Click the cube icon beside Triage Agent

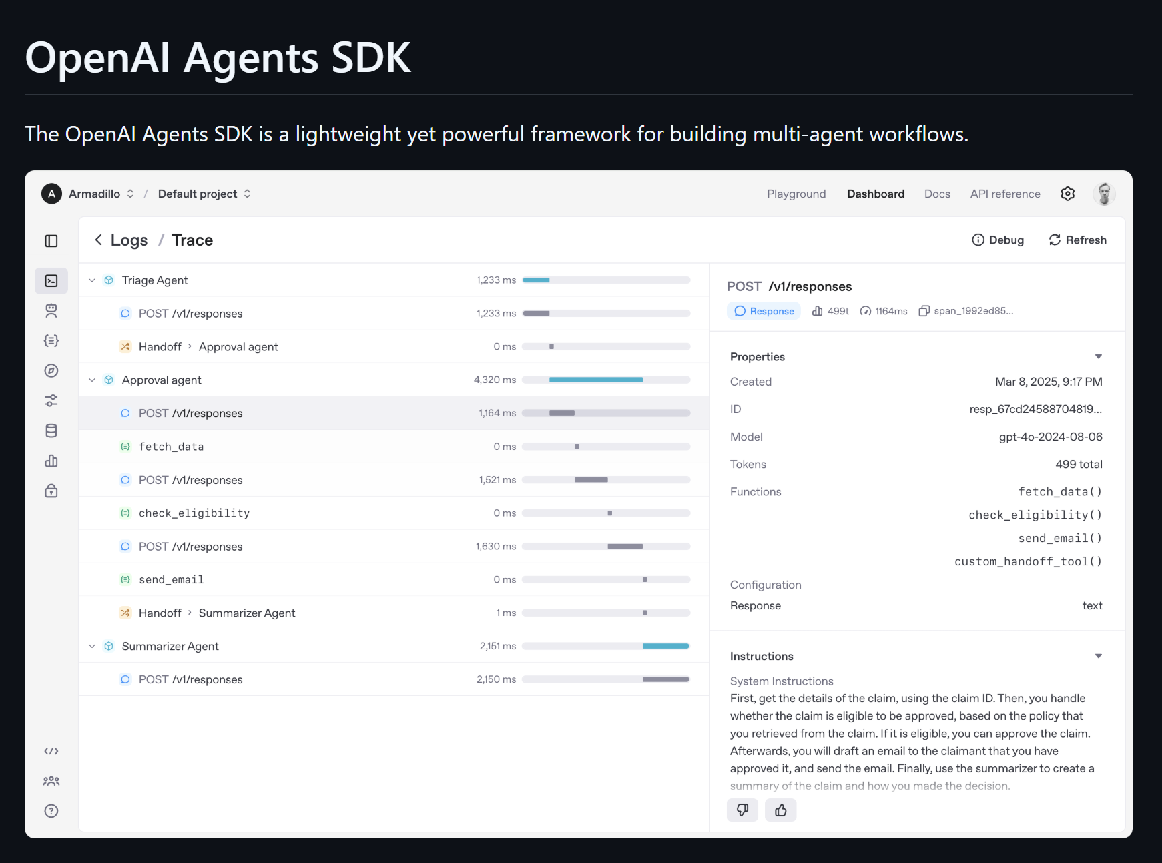[109, 280]
